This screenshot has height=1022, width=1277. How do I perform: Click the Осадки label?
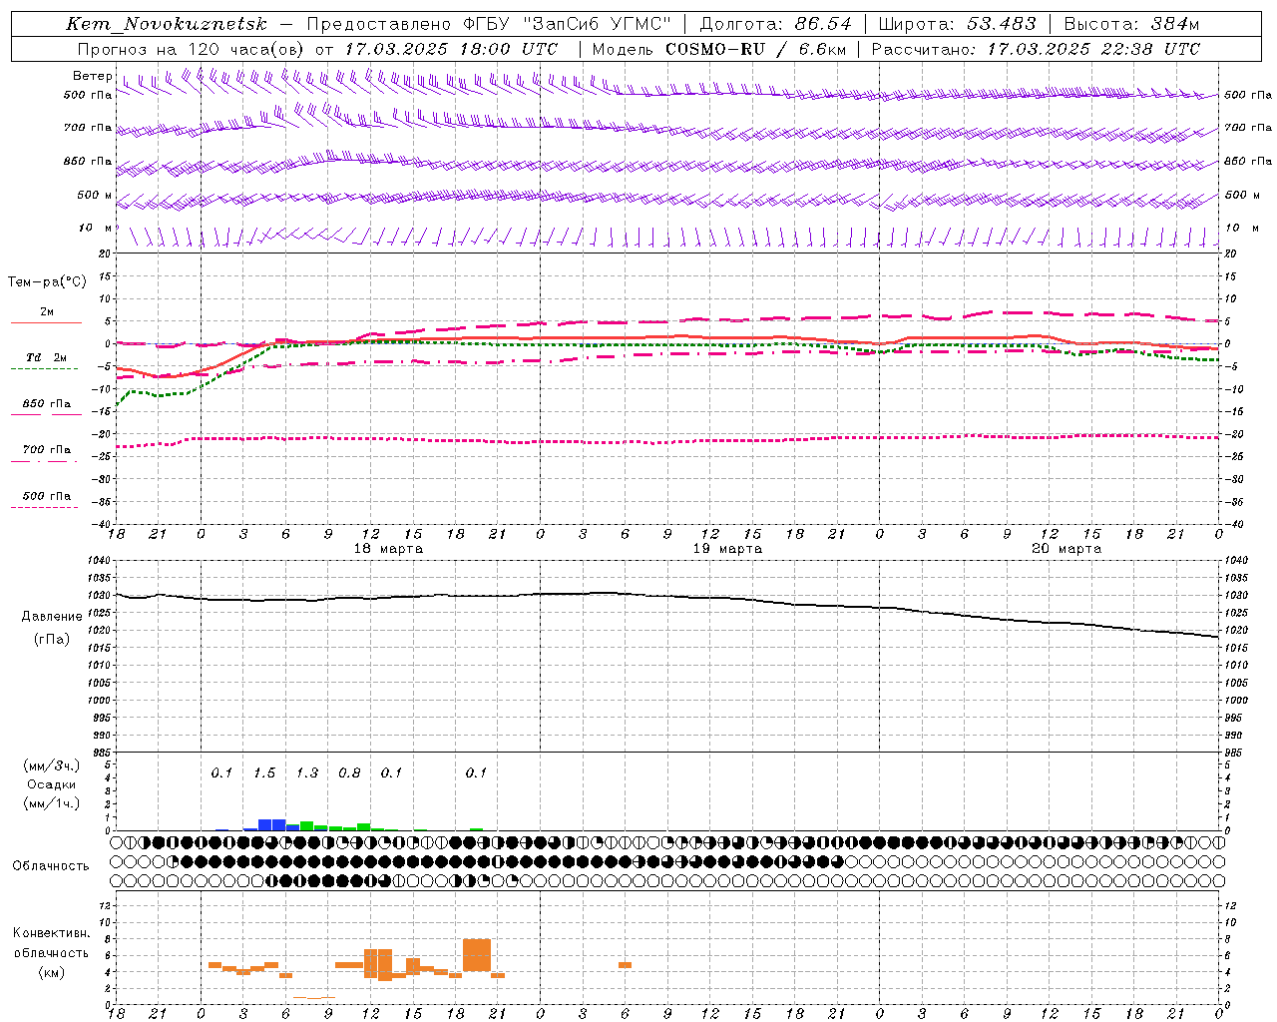(x=52, y=784)
